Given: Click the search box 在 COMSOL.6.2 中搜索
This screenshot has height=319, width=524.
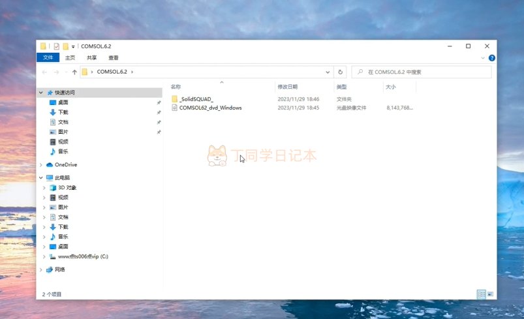Looking at the screenshot, I should click(422, 72).
